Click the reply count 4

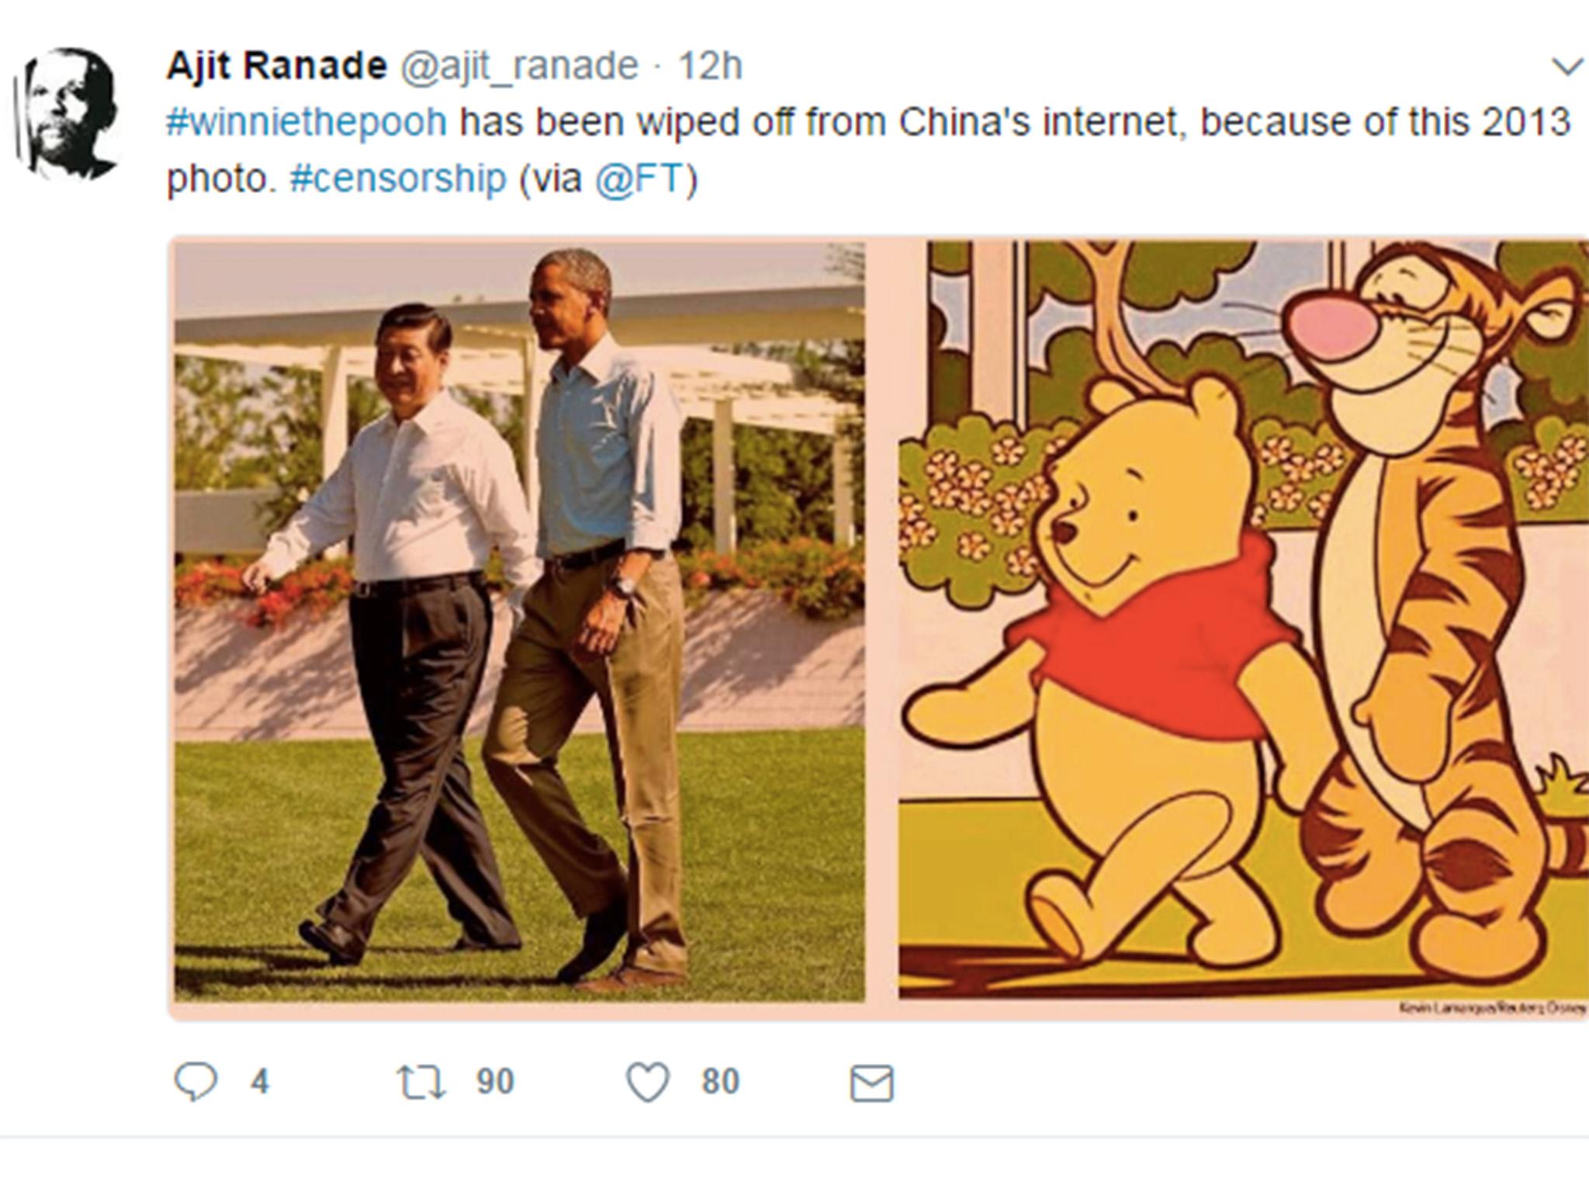pyautogui.click(x=260, y=1082)
